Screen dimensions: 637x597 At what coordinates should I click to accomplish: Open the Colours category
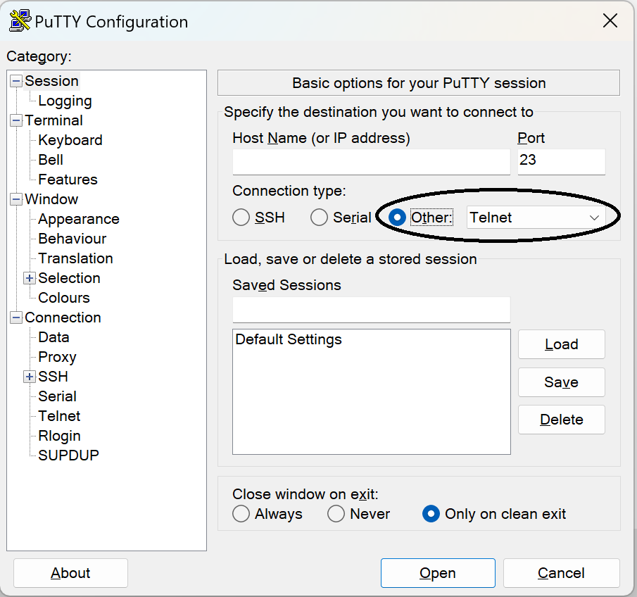(x=64, y=298)
